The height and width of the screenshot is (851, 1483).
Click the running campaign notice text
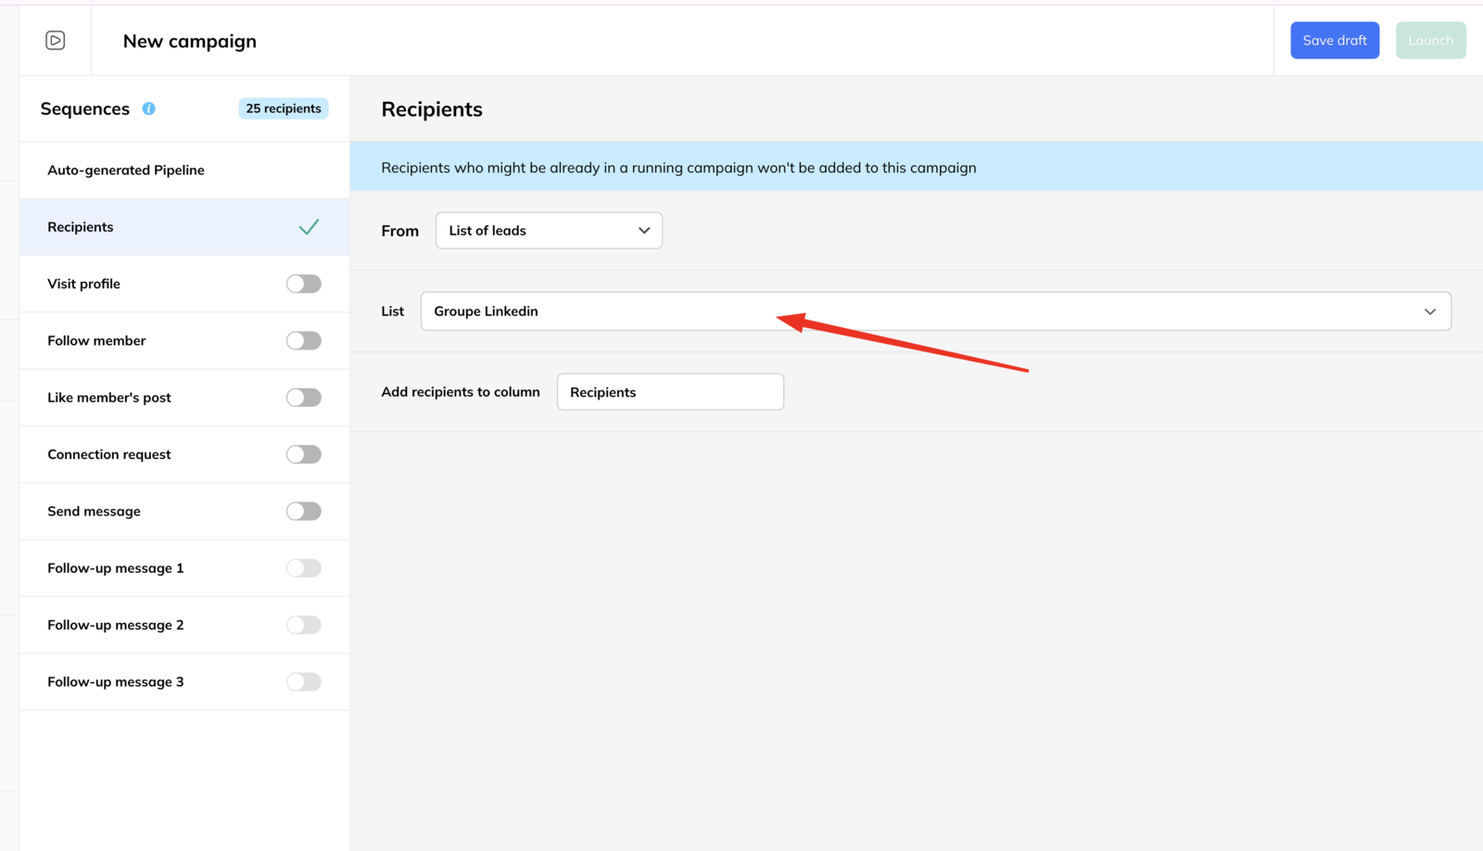click(x=678, y=168)
